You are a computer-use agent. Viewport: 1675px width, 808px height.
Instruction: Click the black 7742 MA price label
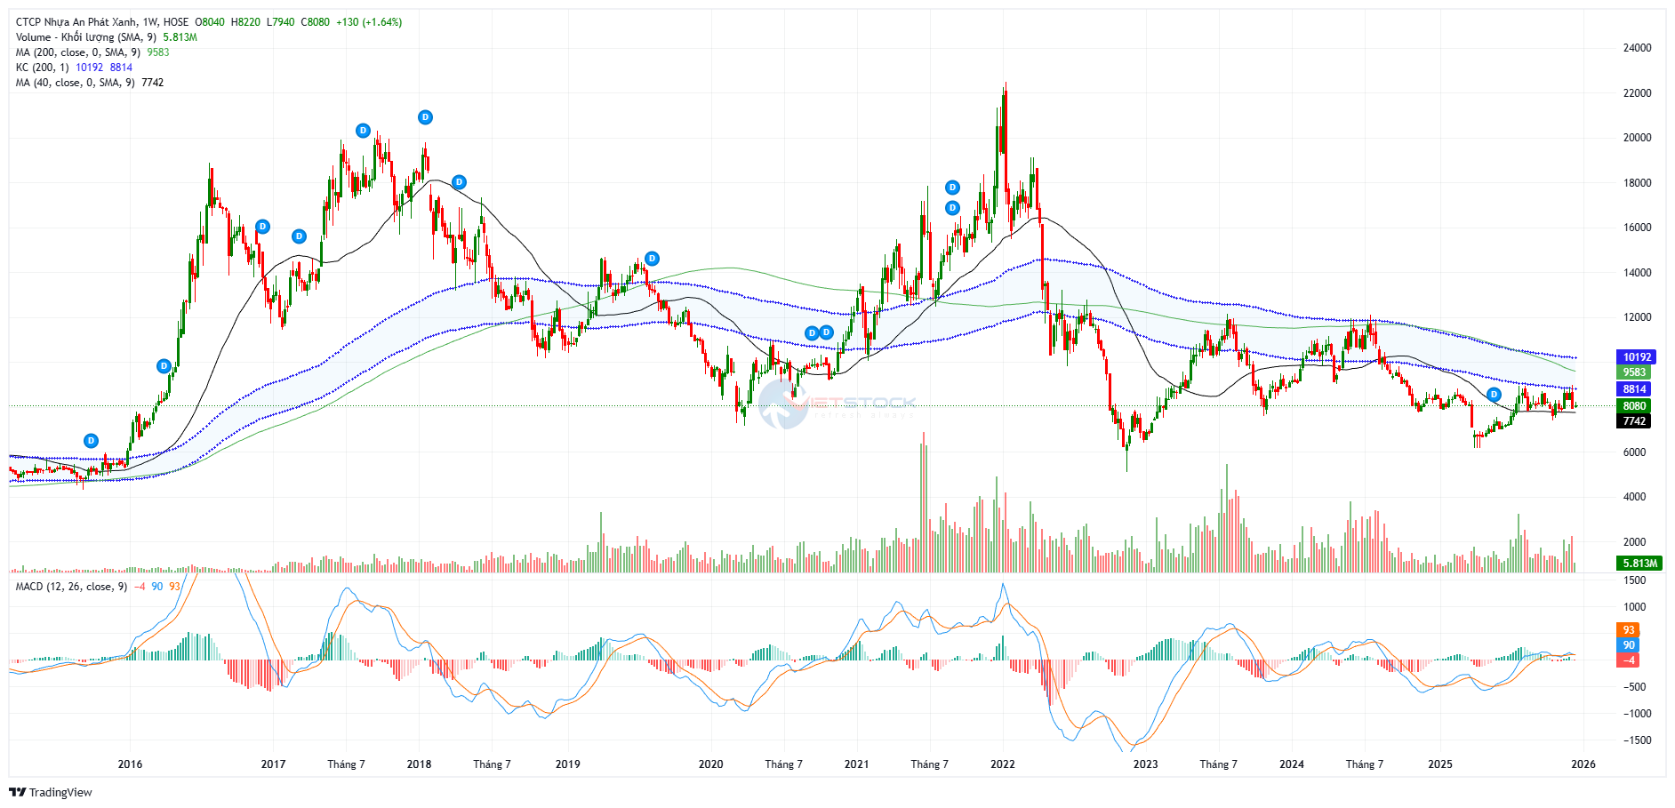coord(1634,421)
